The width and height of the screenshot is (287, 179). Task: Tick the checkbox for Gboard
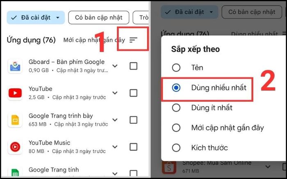pyautogui.click(x=133, y=66)
